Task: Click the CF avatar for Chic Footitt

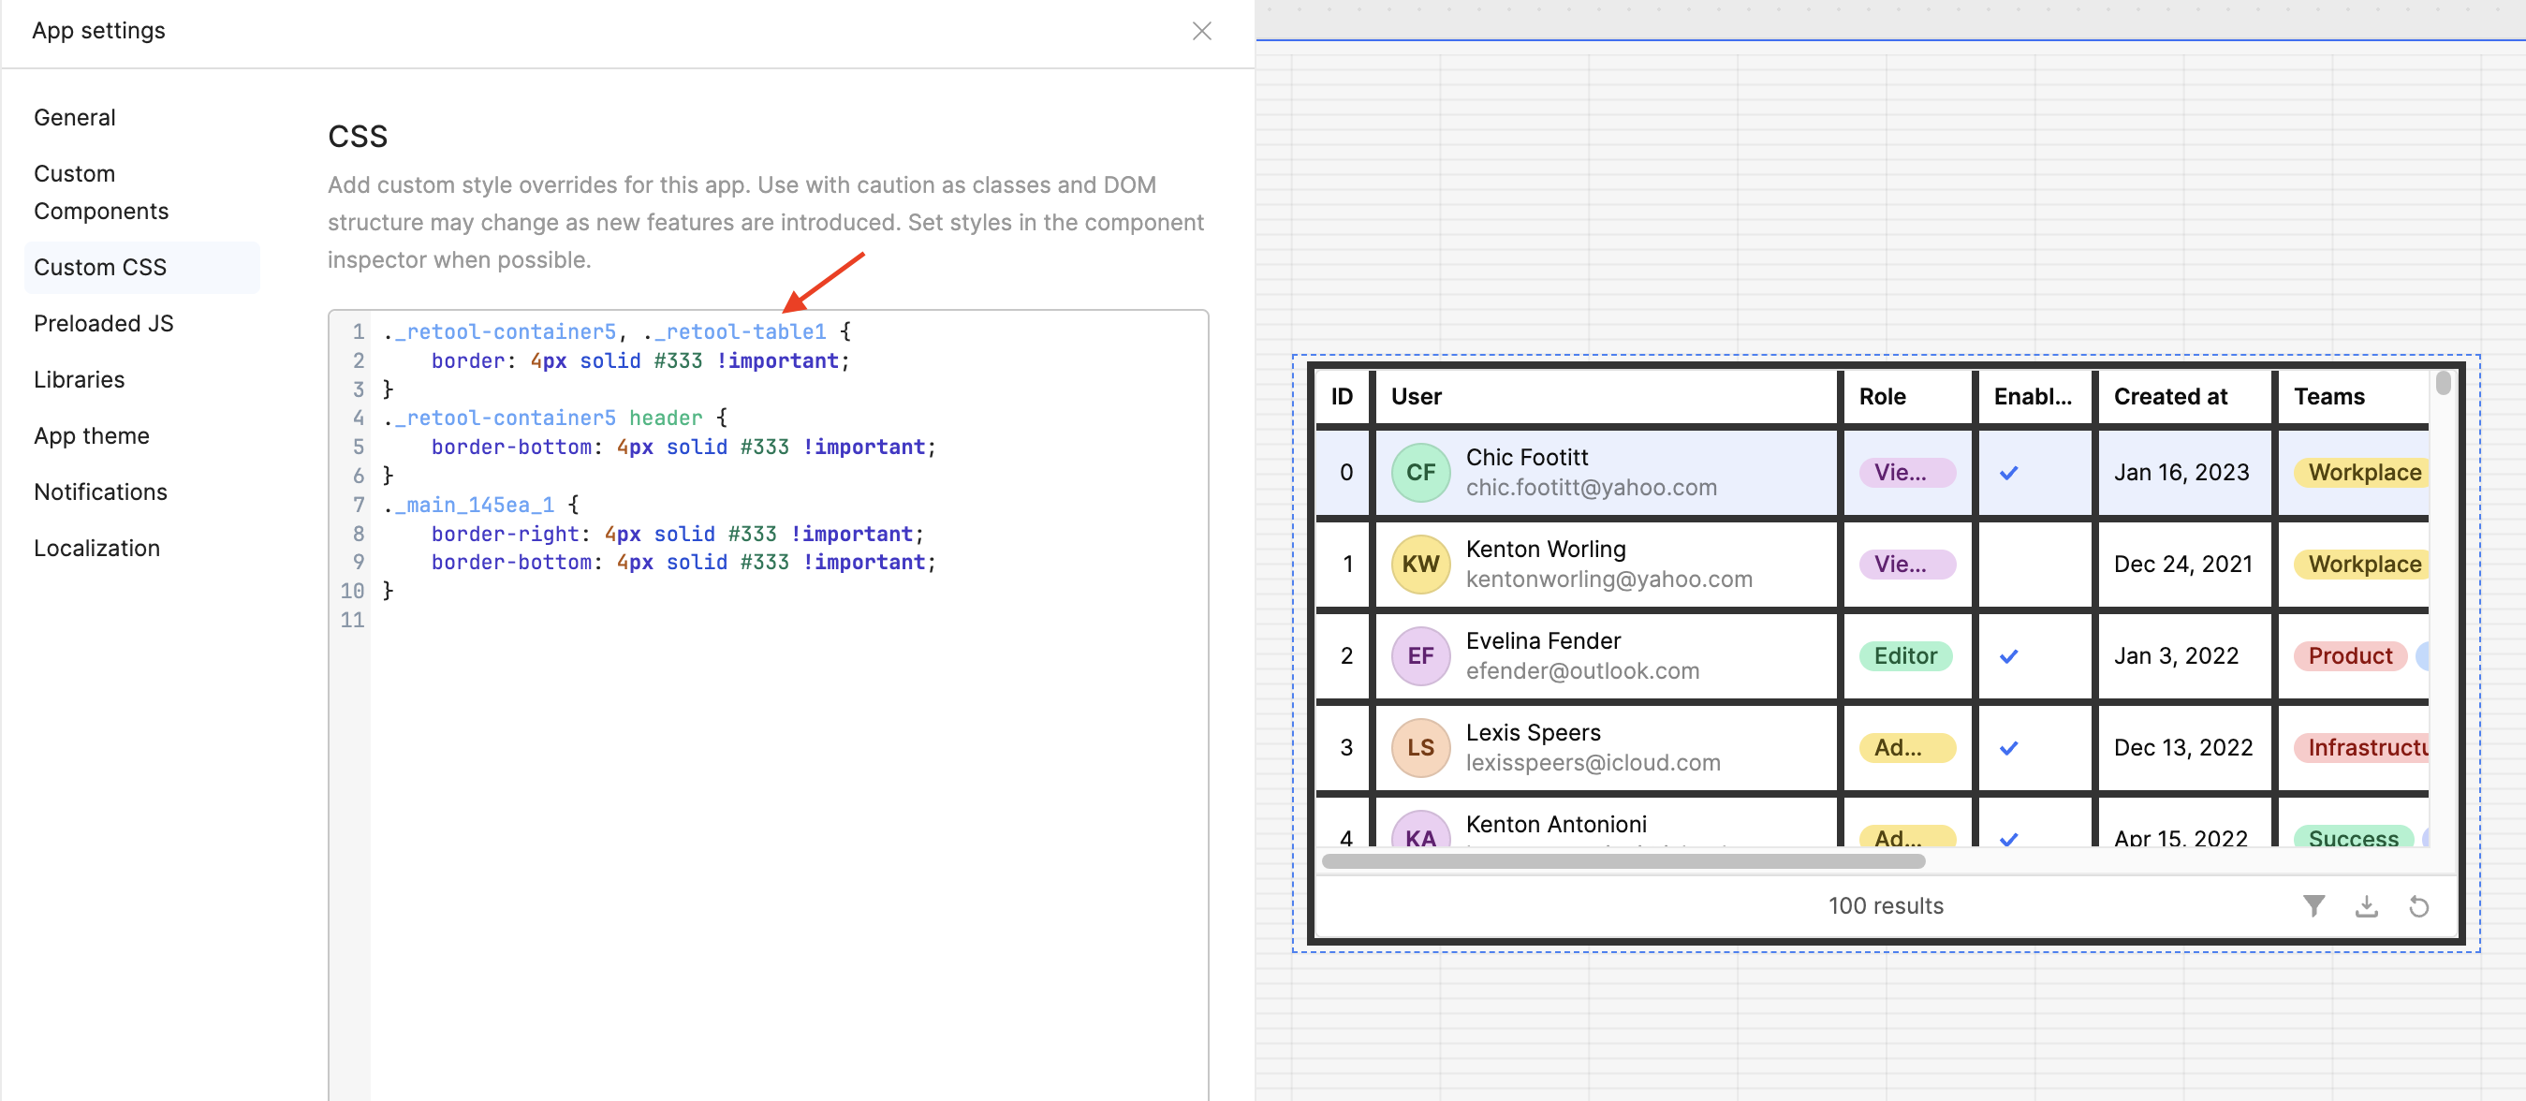Action: tap(1420, 473)
